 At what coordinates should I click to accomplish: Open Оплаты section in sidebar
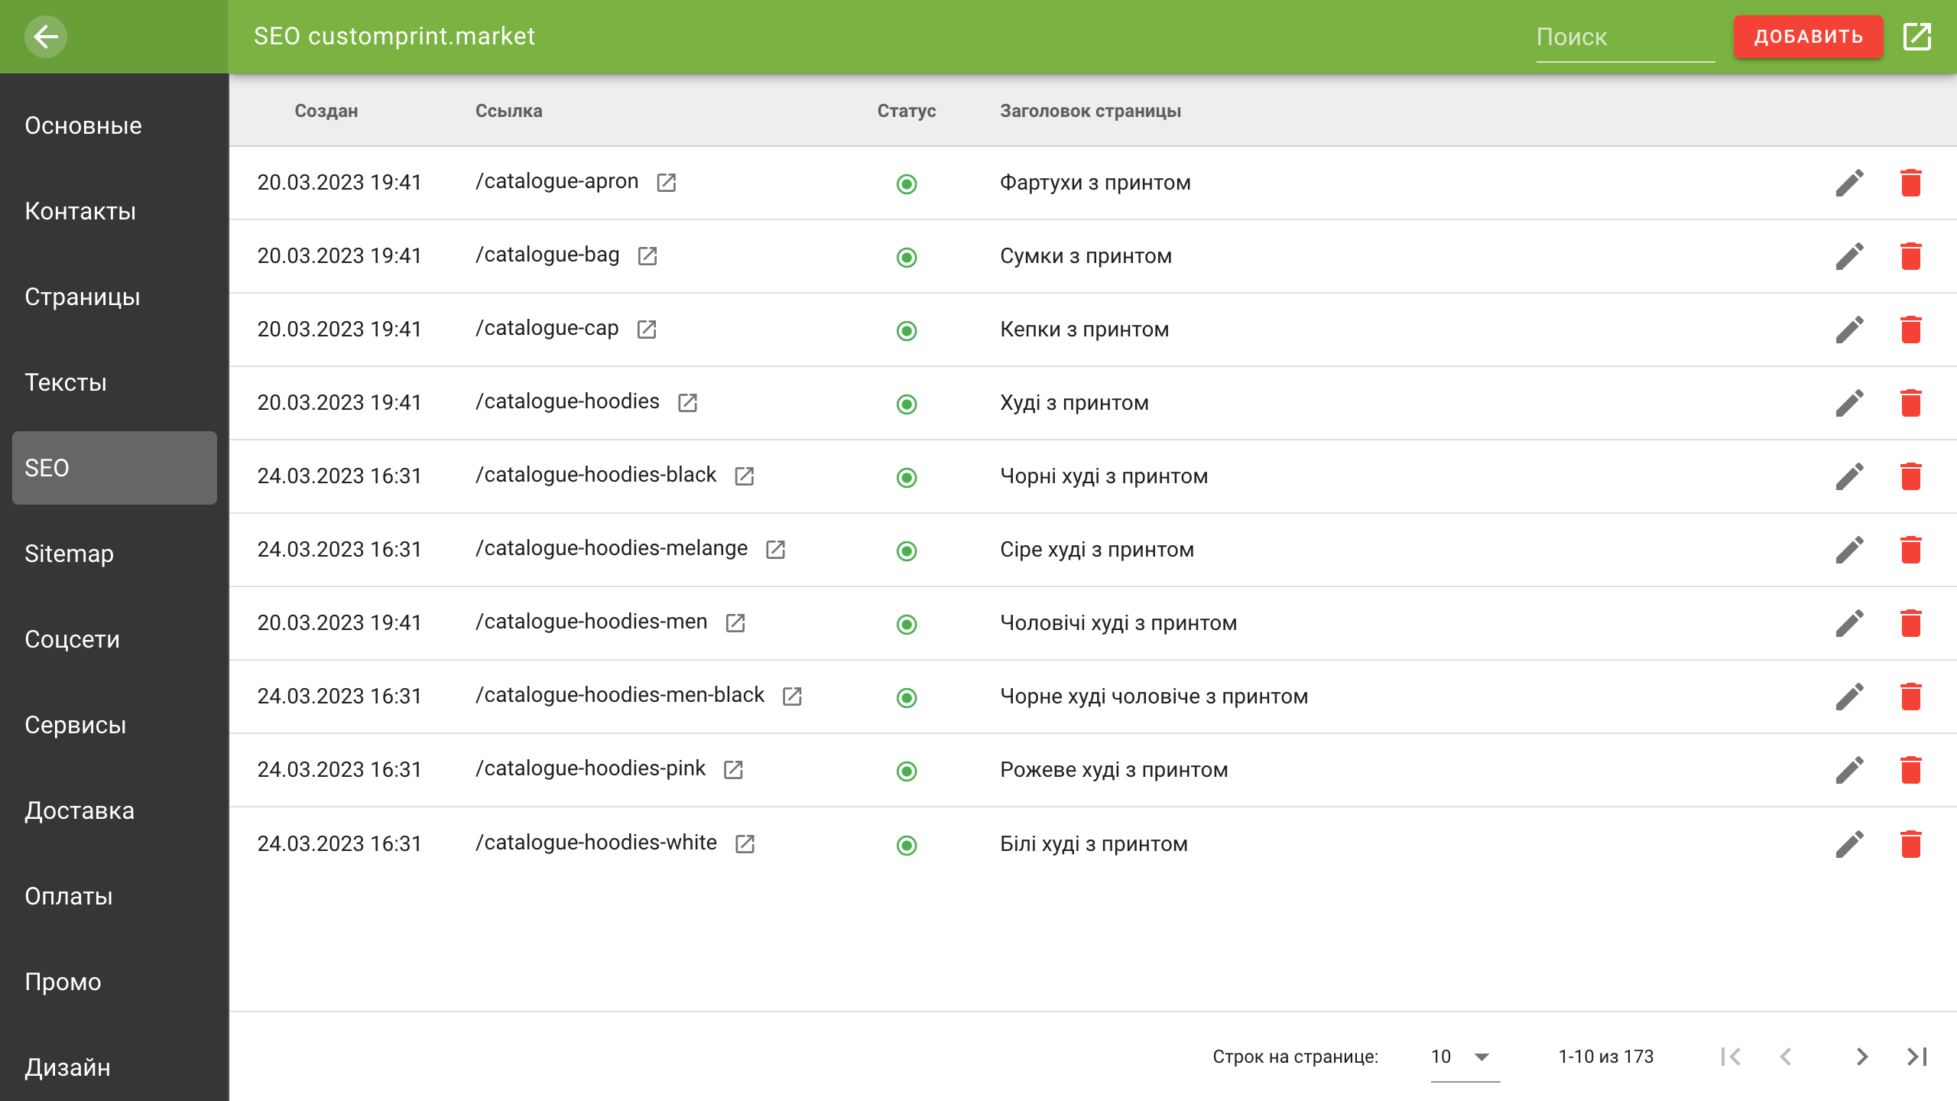click(x=115, y=896)
